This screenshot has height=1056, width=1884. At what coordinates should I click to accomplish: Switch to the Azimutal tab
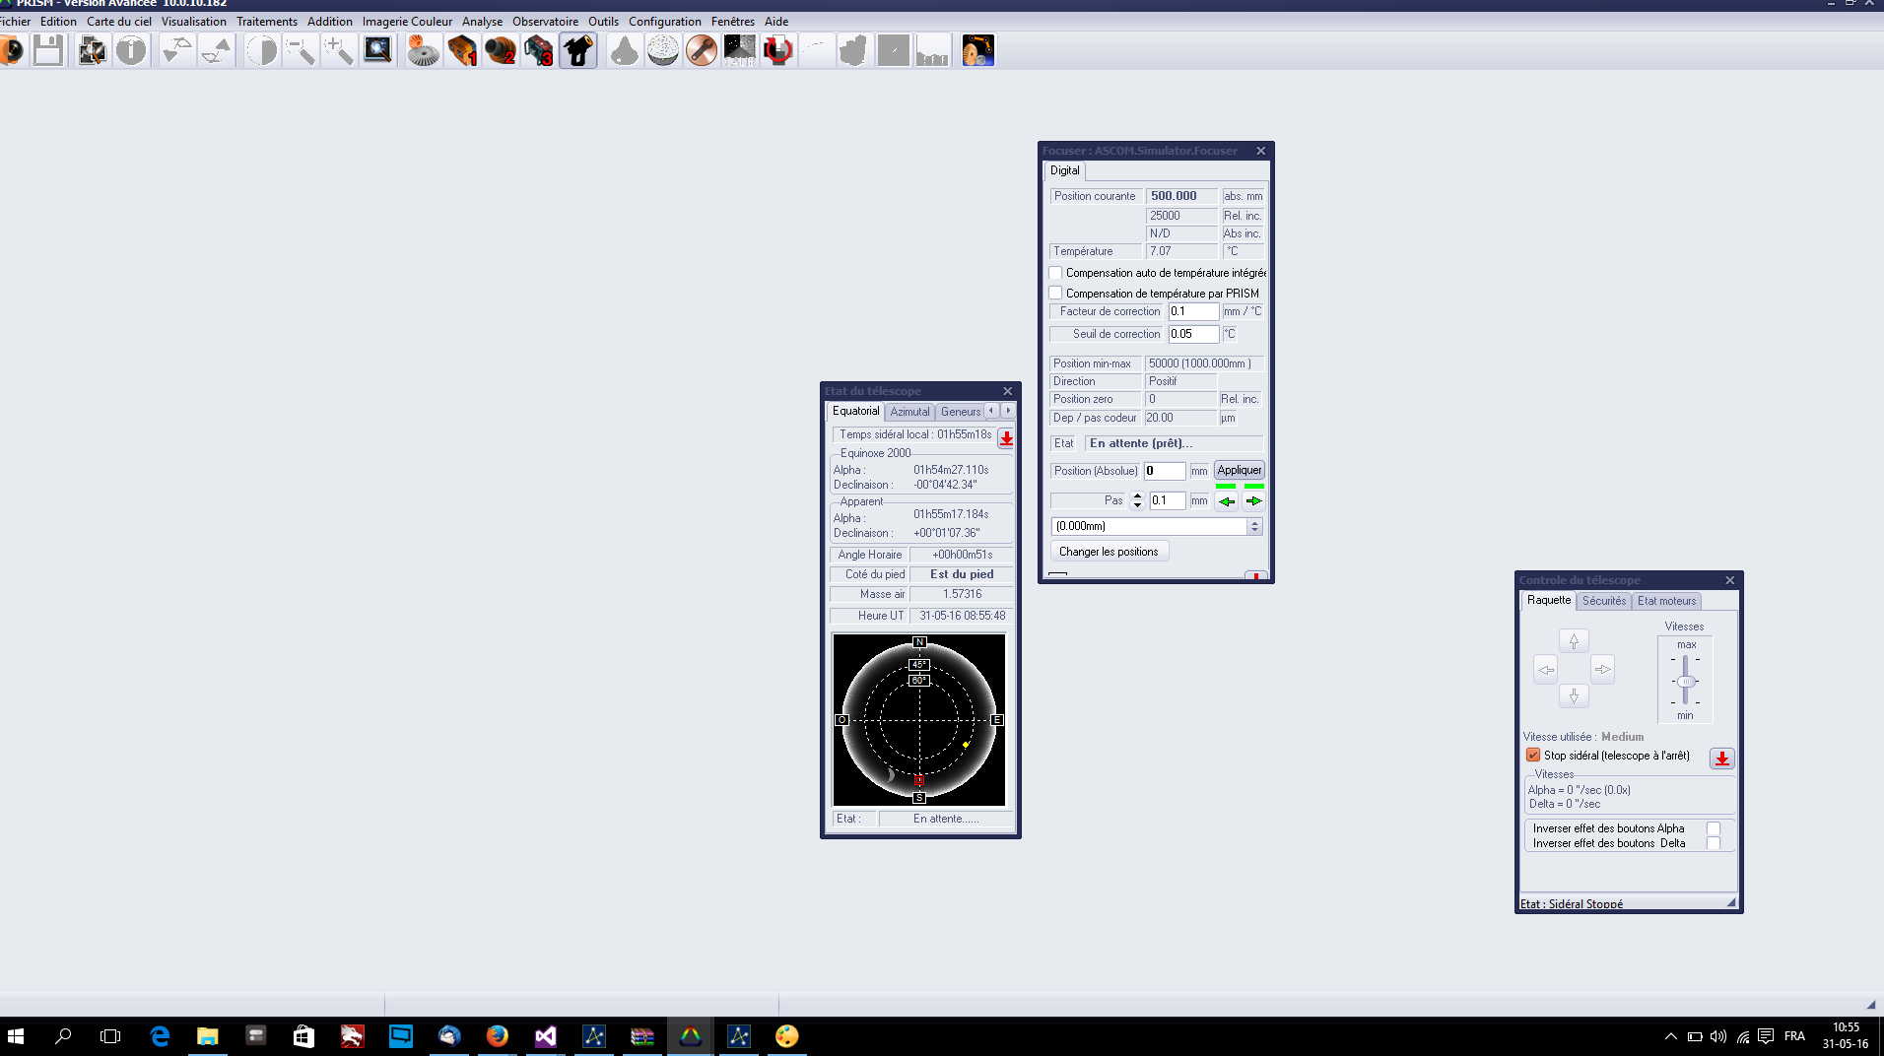coord(909,412)
